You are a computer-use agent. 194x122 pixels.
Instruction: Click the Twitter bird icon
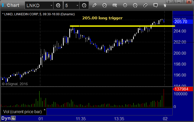pos(165,5)
